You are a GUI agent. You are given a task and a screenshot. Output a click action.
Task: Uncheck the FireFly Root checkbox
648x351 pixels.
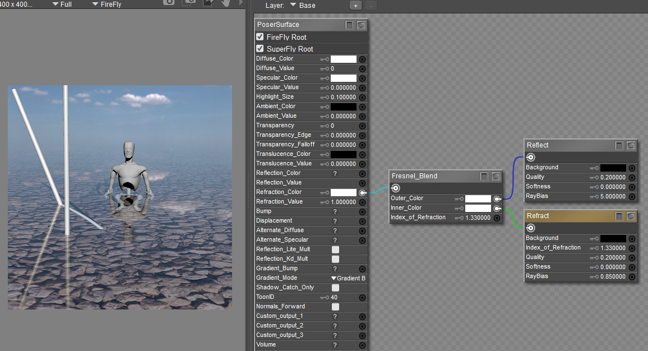click(260, 37)
